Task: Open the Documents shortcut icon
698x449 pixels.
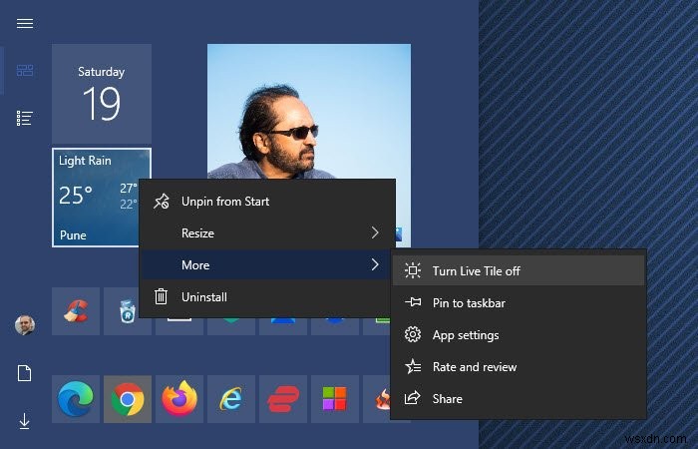Action: coord(25,373)
